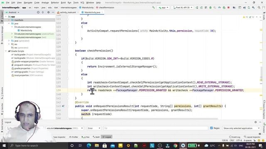This screenshot has width=266, height=149.
Task: Expand the java (generated) folder
Action: (x=9, y=41)
